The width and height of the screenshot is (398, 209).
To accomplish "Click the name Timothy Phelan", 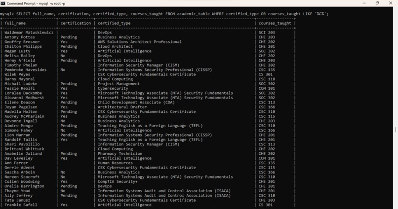I will [21, 65].
